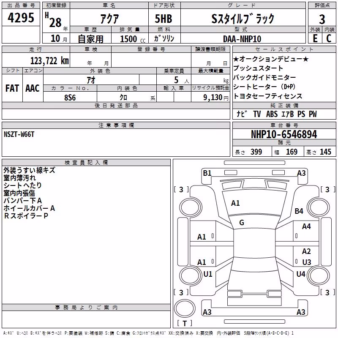
Task: Click inspector note バンパー下A
Action: pos(23,200)
